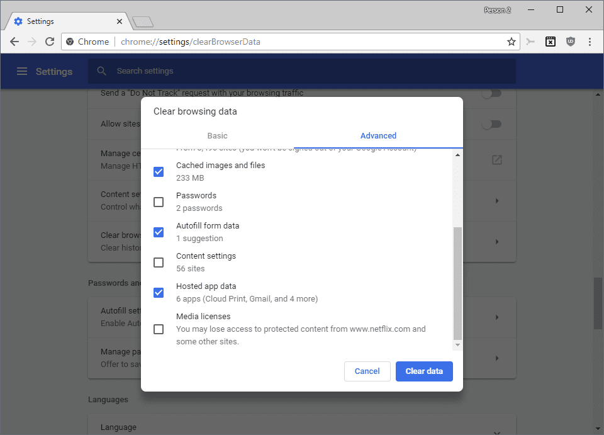Expand the Autofill settings row arrow
The height and width of the screenshot is (435, 604).
click(x=497, y=317)
